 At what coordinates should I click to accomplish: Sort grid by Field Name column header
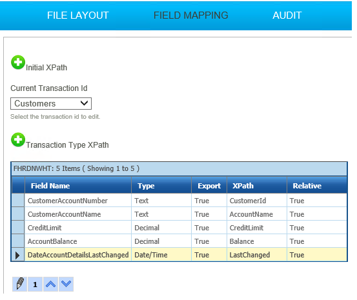(78, 186)
